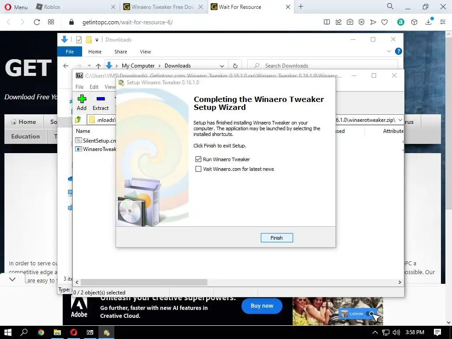Open the 7-Zip File menu
The height and width of the screenshot is (339, 452).
[79, 87]
